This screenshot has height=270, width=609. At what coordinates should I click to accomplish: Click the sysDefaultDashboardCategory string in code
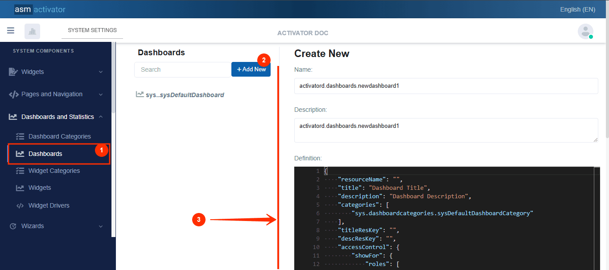point(442,213)
